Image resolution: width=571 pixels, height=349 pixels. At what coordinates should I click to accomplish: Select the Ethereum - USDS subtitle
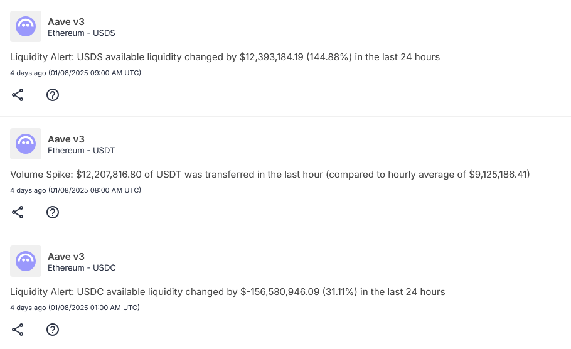(81, 33)
